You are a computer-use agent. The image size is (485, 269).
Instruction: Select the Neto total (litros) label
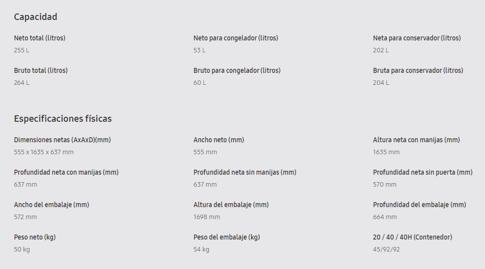(x=39, y=38)
